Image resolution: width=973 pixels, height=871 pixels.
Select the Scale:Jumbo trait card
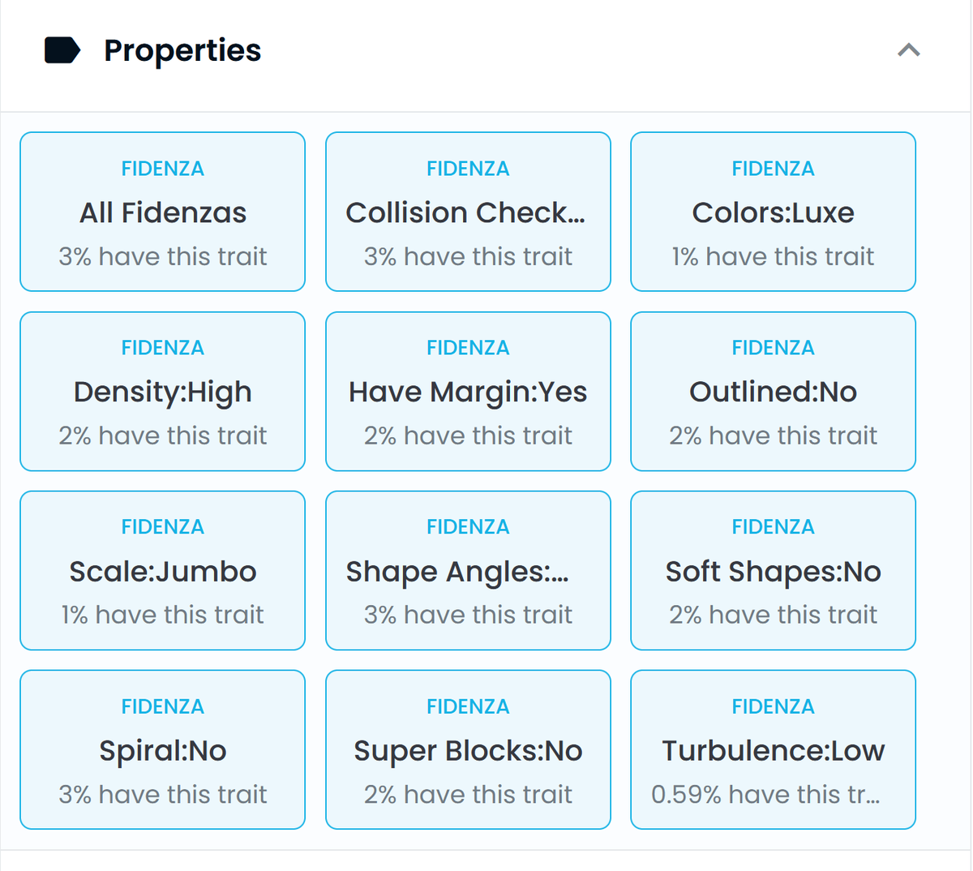point(163,570)
